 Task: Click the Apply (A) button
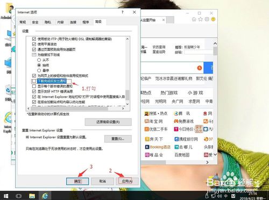pos(127,181)
